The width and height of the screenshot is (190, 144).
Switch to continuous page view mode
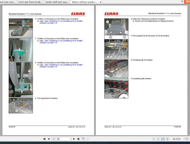point(158,139)
